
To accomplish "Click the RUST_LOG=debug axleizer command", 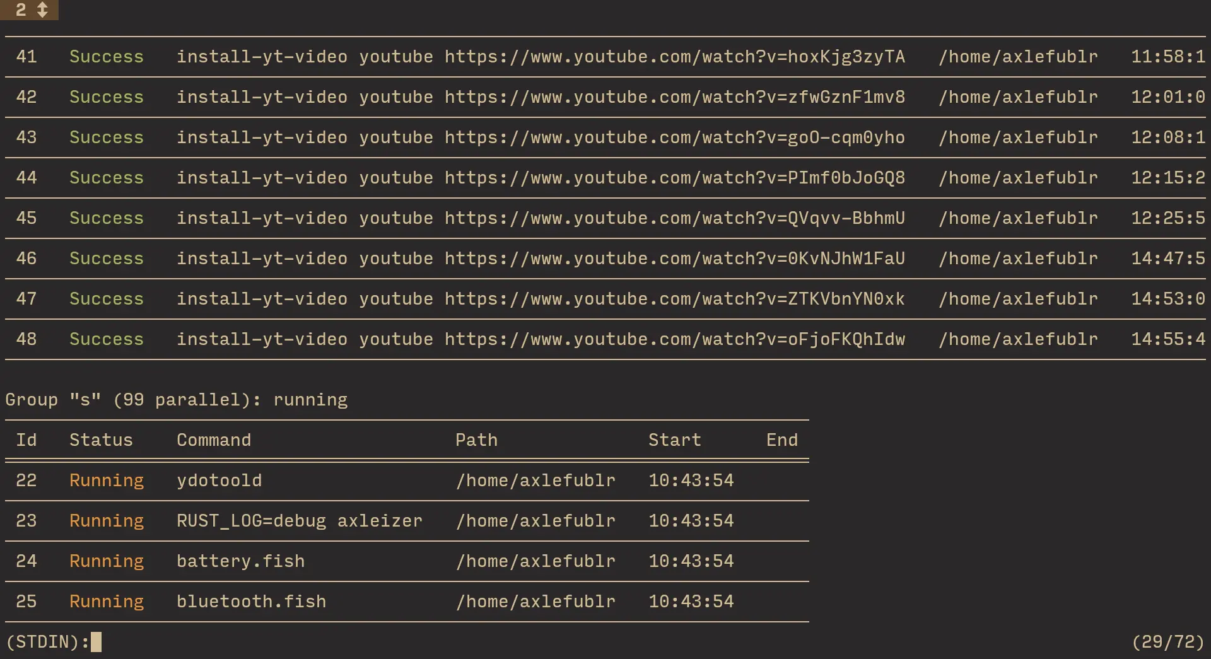I will pyautogui.click(x=299, y=521).
